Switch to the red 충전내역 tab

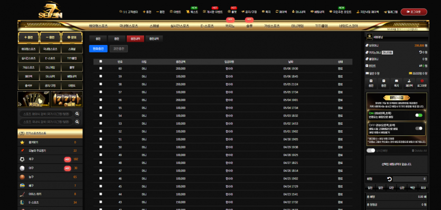pos(135,39)
